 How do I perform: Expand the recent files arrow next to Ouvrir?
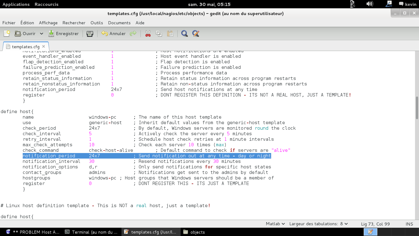pyautogui.click(x=41, y=33)
